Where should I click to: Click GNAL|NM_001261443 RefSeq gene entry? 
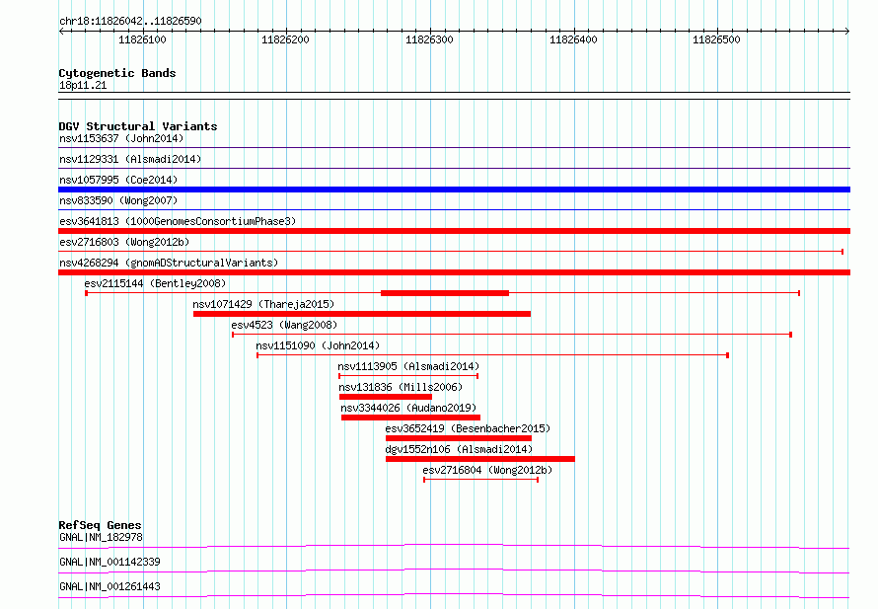click(x=110, y=586)
